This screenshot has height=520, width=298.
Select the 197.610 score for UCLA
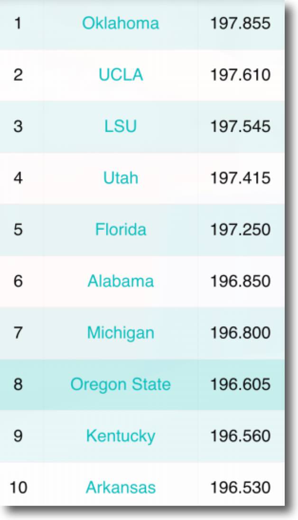[240, 75]
